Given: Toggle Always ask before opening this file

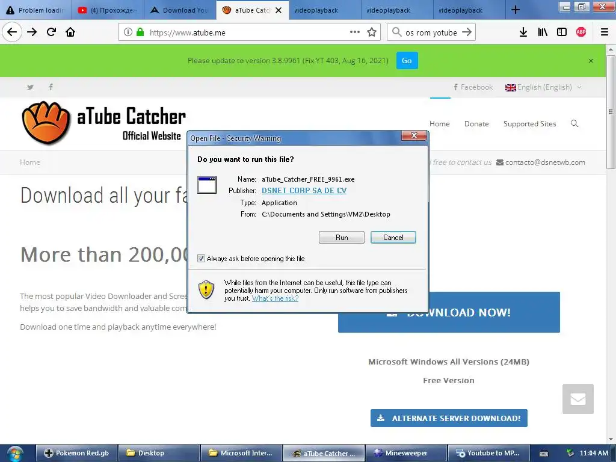Looking at the screenshot, I should click(201, 259).
